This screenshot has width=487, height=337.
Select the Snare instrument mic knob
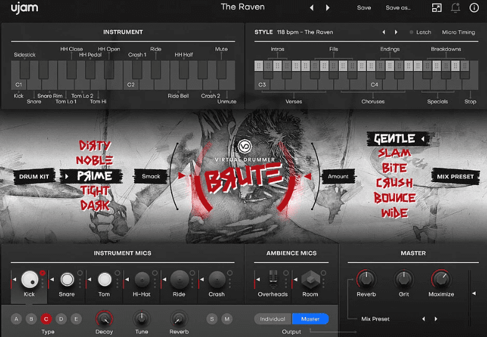67,279
